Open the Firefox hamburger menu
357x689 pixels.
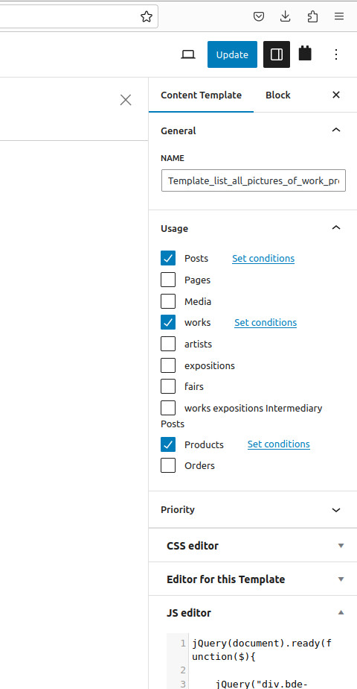click(339, 16)
